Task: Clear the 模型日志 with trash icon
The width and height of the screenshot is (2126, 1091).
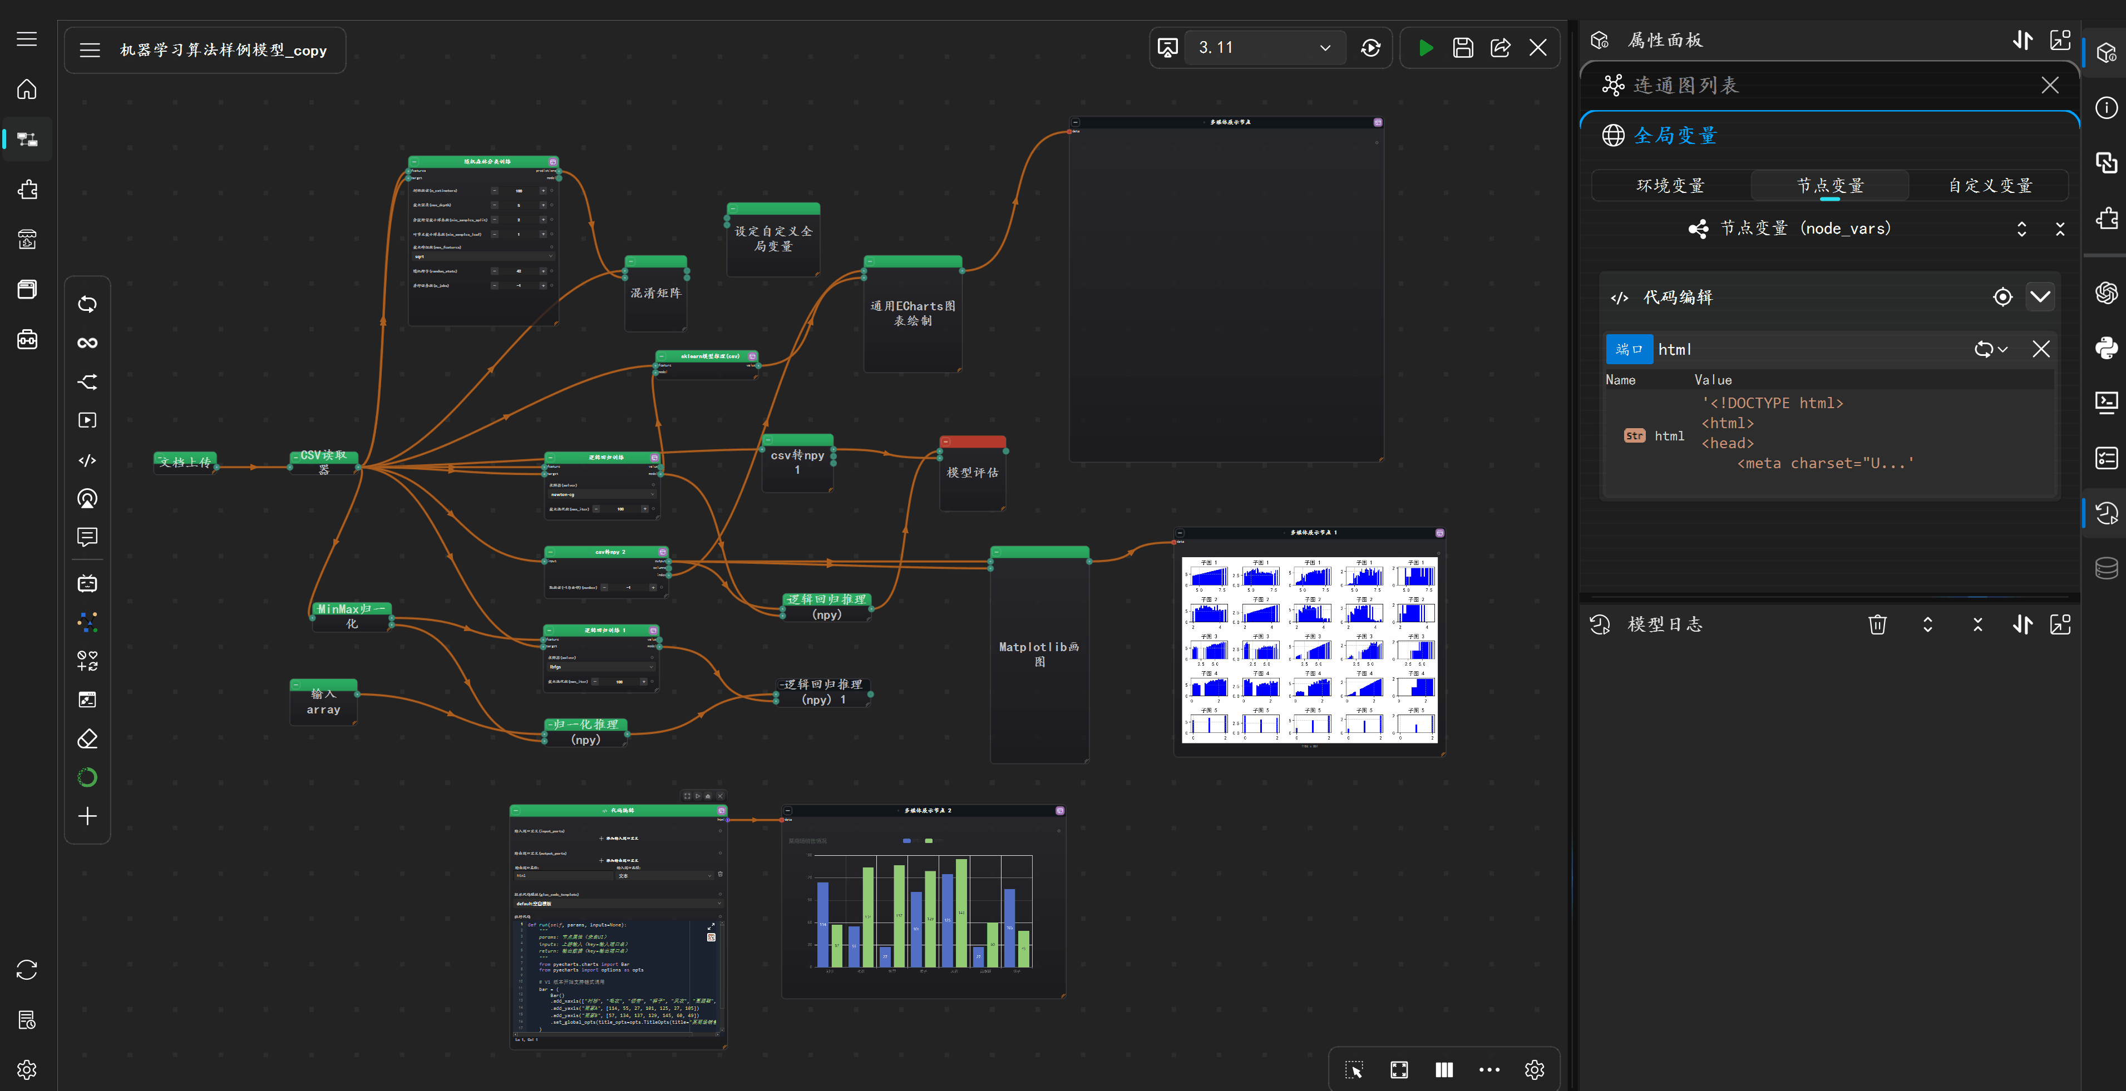Action: click(x=1878, y=624)
